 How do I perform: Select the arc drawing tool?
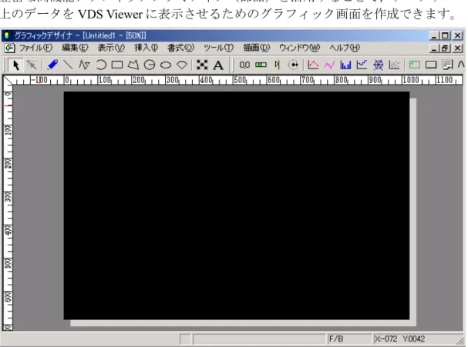point(101,65)
